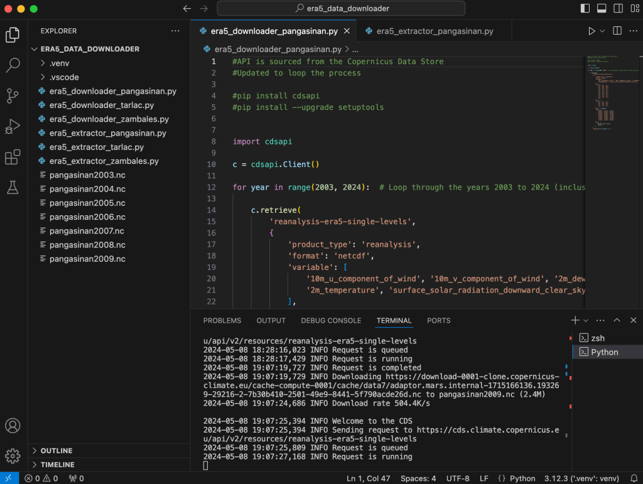The image size is (643, 484).
Task: Expand the OUTLINE section
Action: pos(57,451)
